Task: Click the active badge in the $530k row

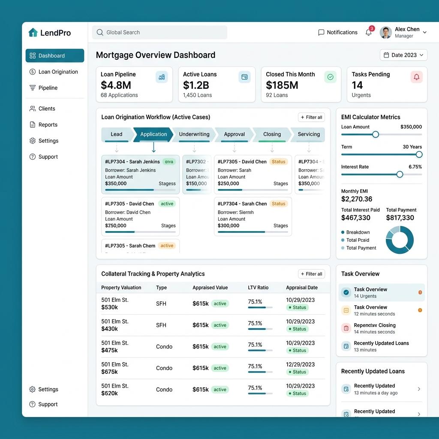Action: tap(220, 304)
